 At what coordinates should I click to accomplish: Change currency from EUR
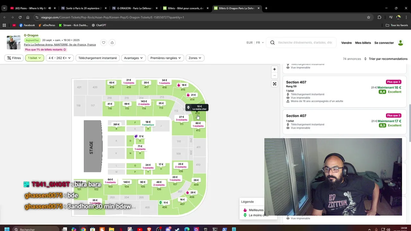pyautogui.click(x=249, y=43)
